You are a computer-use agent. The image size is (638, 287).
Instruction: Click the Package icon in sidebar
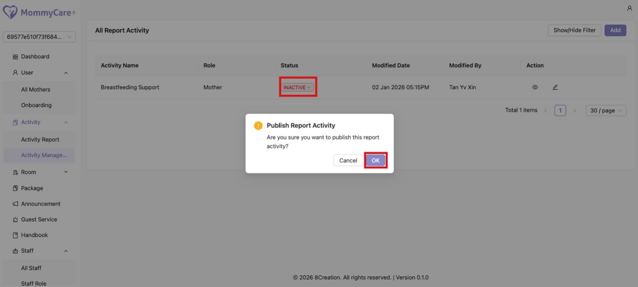coord(15,189)
